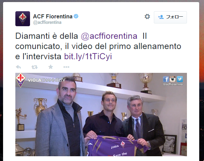204x161 pixels.
Task: Open the bit.ly/1tTiCyi link
Action: (x=88, y=57)
